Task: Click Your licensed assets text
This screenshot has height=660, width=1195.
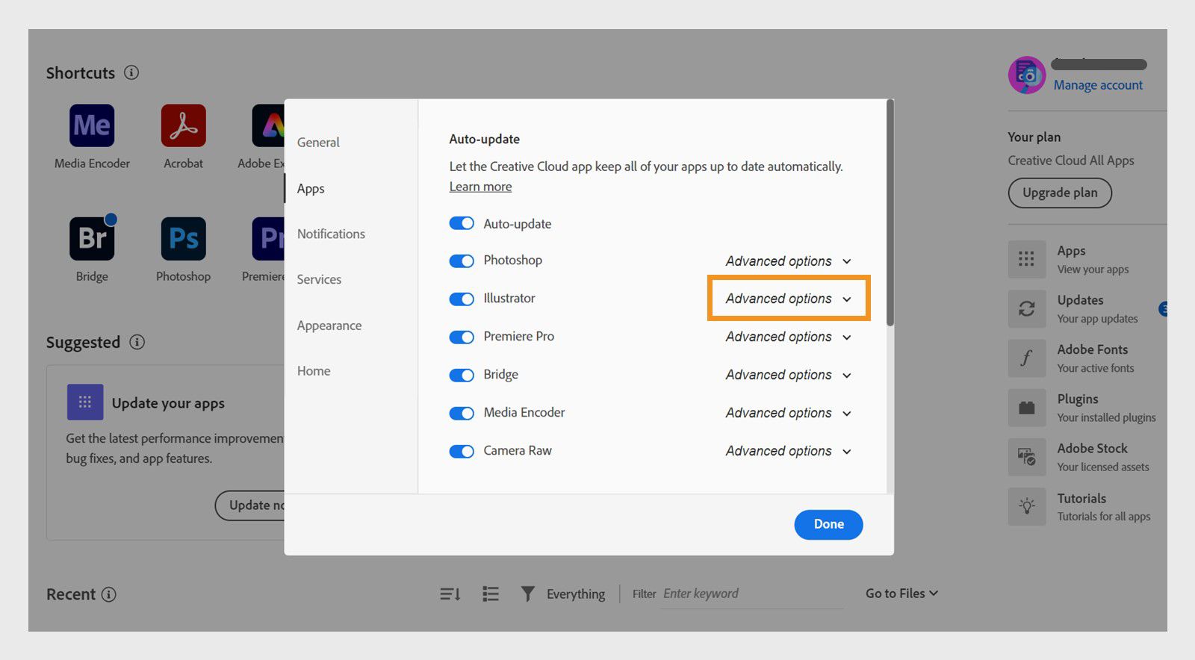Action: click(x=1103, y=467)
